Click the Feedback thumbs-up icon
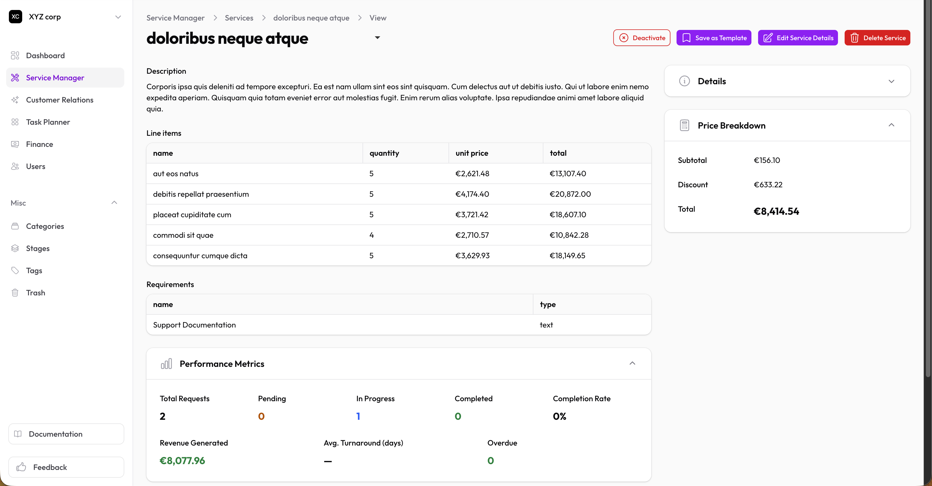 pos(21,467)
